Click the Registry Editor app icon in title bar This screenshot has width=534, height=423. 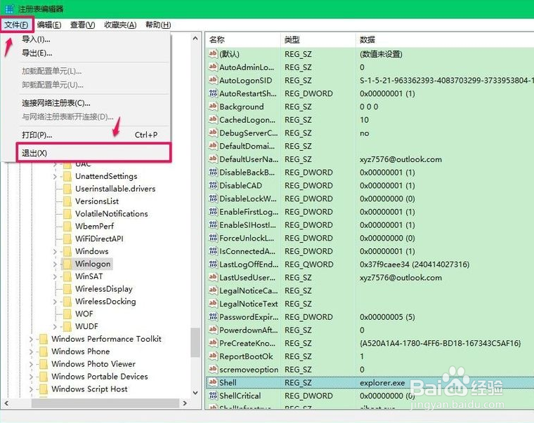click(x=9, y=8)
